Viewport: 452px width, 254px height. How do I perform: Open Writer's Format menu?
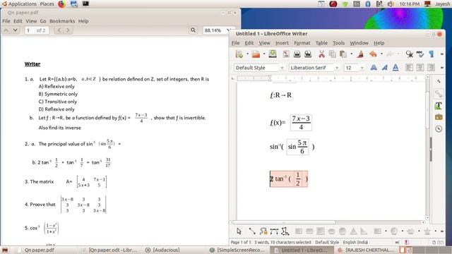coord(302,43)
